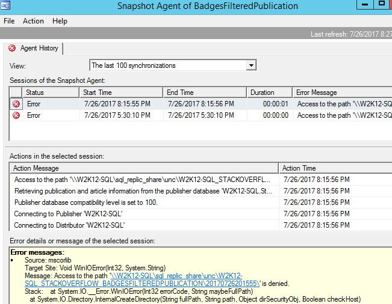392x304 pixels.
Task: Switch to the Agent History tab
Action: pyautogui.click(x=37, y=48)
